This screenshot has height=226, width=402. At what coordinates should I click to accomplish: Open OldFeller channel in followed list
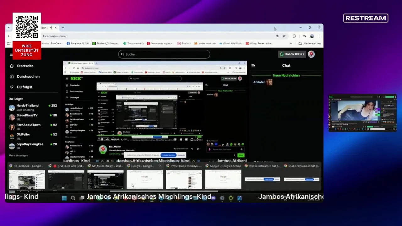pyautogui.click(x=33, y=136)
